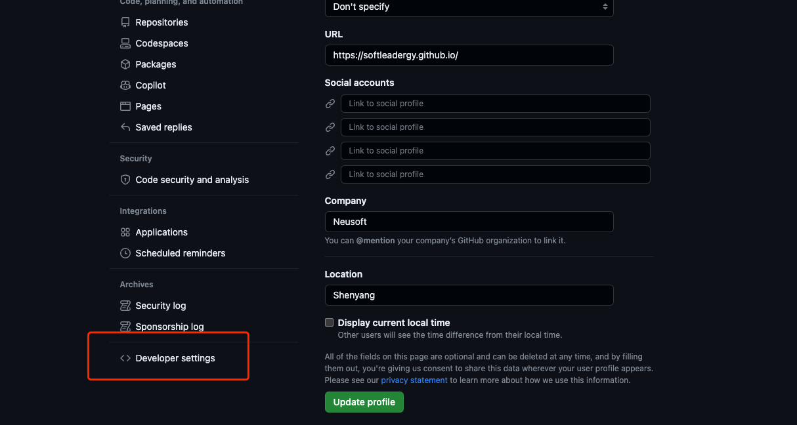Screen dimensions: 797x425
Task: Open Security log in Archives section
Action: pos(160,306)
